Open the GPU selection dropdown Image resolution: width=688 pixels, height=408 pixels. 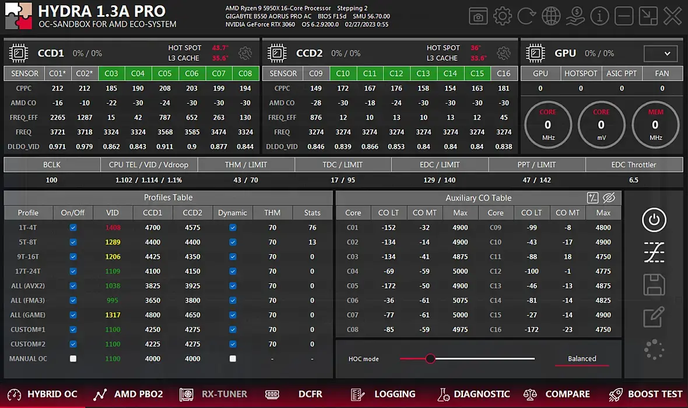(661, 54)
